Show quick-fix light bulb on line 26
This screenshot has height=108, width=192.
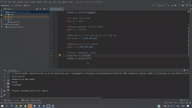tap(60, 55)
